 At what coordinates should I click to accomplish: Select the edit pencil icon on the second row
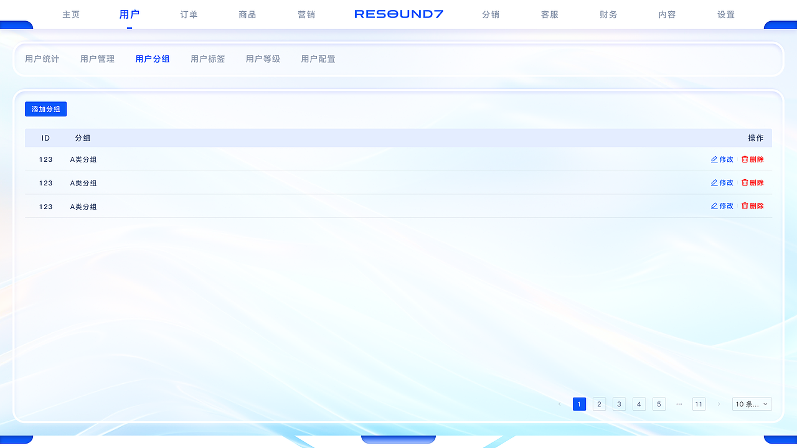pyautogui.click(x=714, y=182)
